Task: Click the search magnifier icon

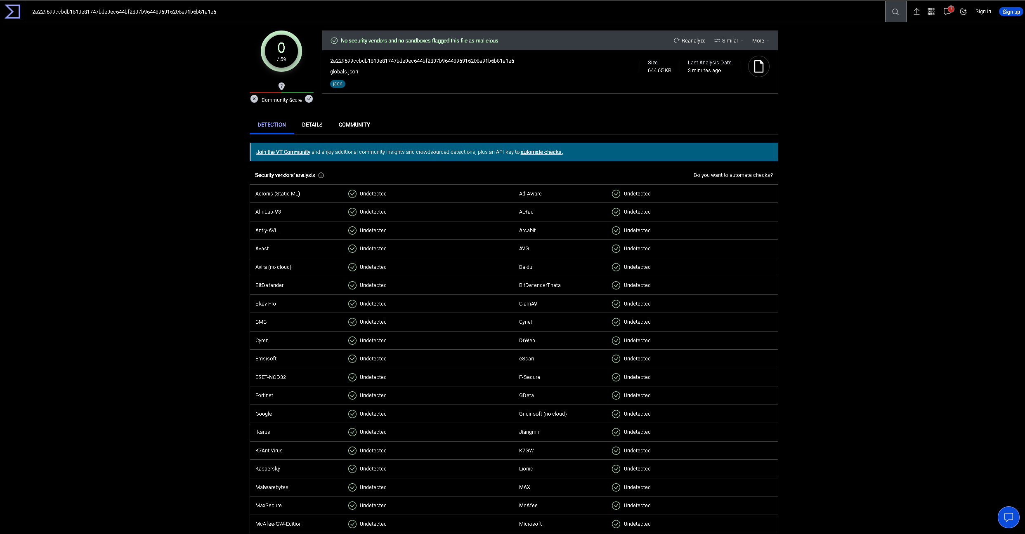Action: pyautogui.click(x=895, y=12)
